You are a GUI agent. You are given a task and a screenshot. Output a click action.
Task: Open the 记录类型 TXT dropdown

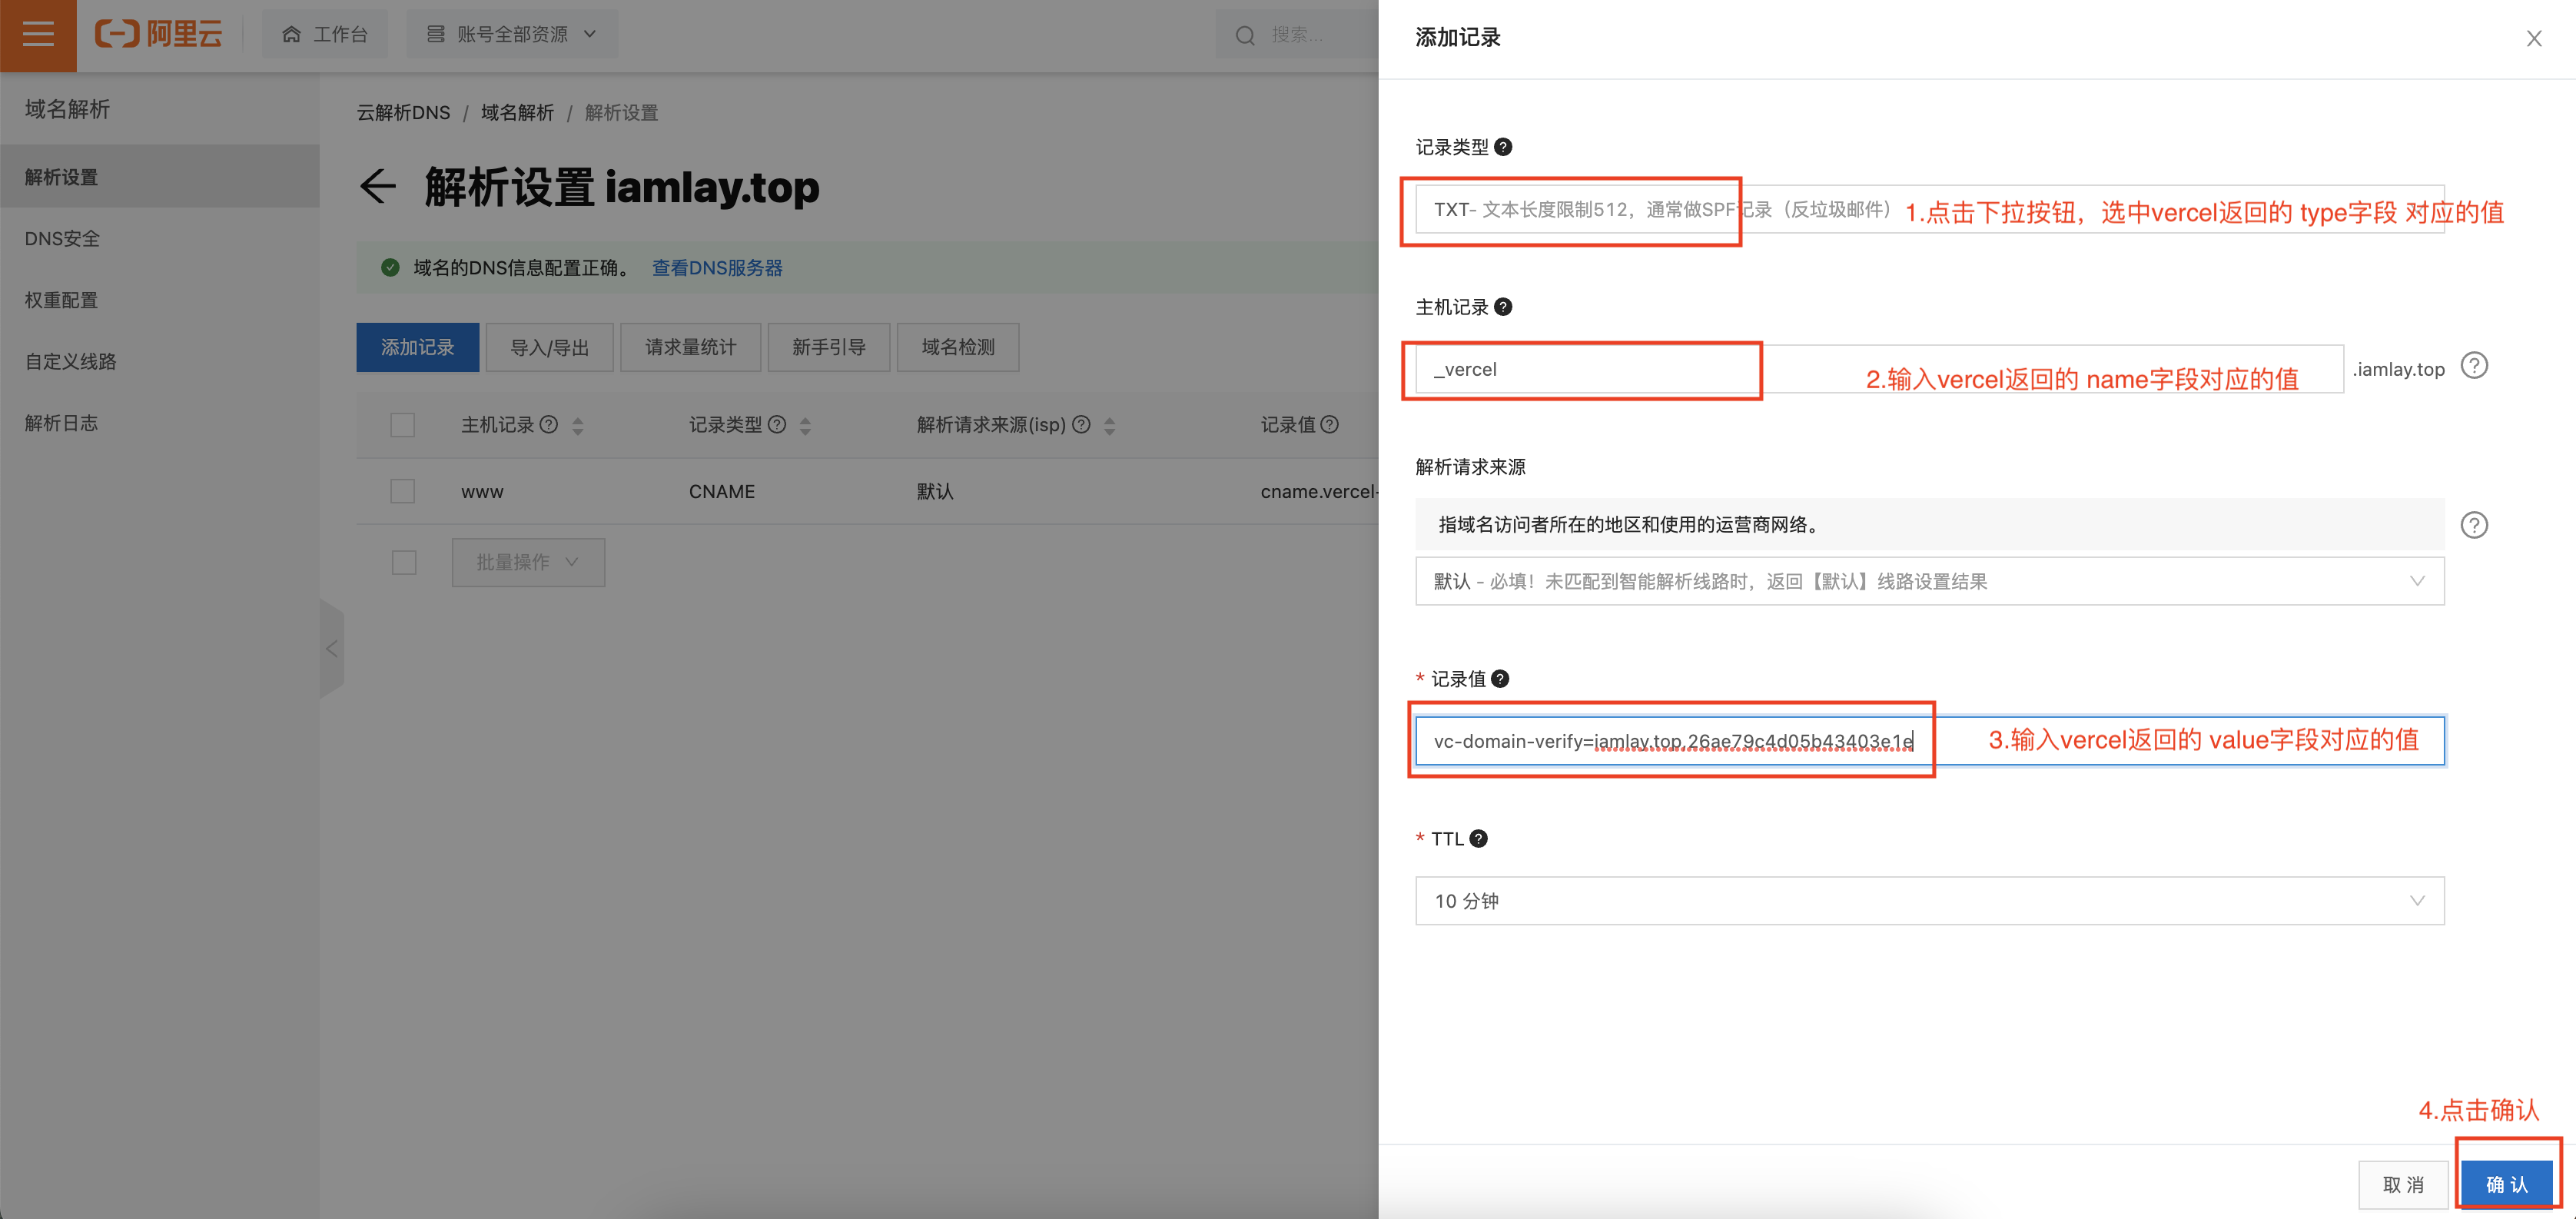[1929, 209]
